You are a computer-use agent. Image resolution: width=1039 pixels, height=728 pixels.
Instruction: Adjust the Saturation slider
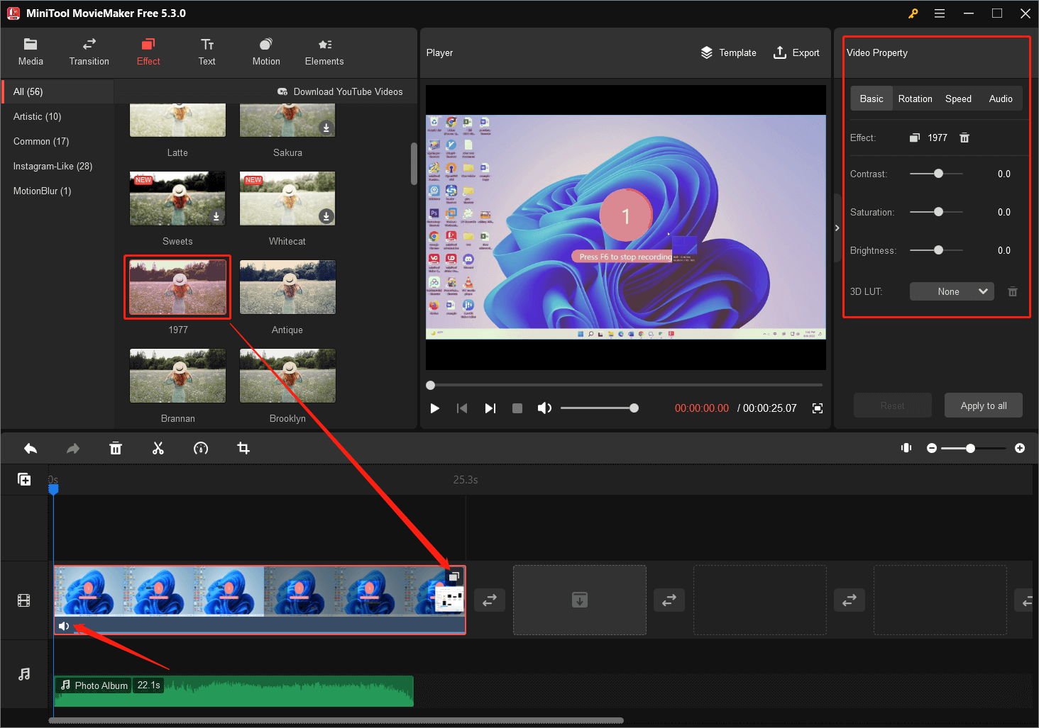937,212
